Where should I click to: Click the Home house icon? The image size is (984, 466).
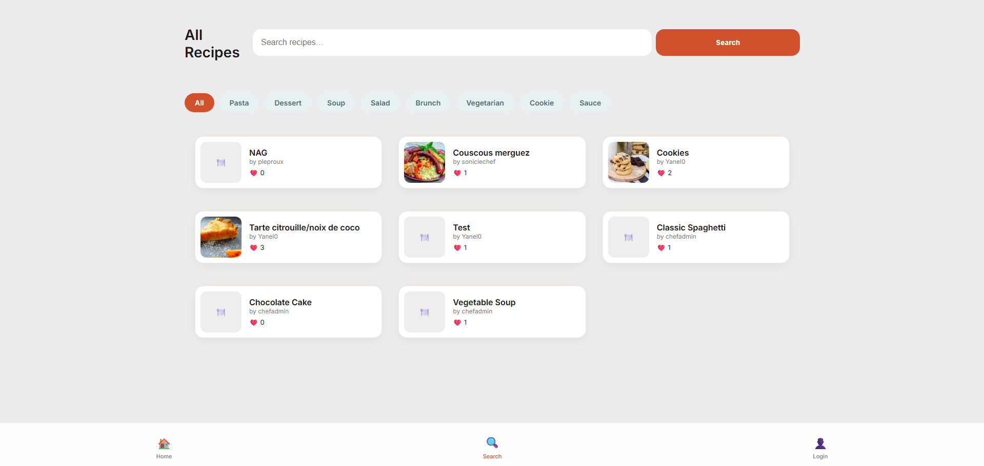pyautogui.click(x=164, y=443)
